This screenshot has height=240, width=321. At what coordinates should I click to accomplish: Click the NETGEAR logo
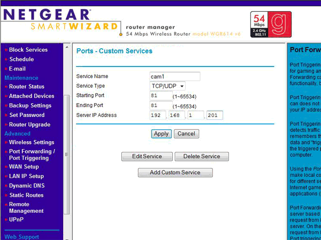[x=47, y=15]
